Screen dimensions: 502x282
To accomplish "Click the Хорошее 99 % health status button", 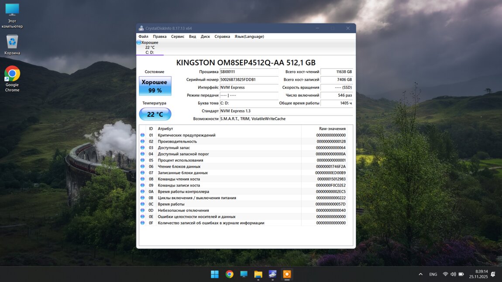I will [x=155, y=86].
